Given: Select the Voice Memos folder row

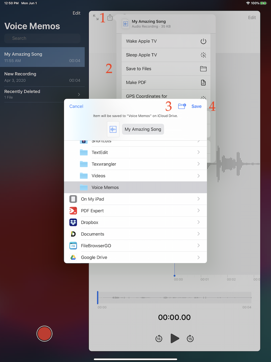Looking at the screenshot, I should pos(135,187).
